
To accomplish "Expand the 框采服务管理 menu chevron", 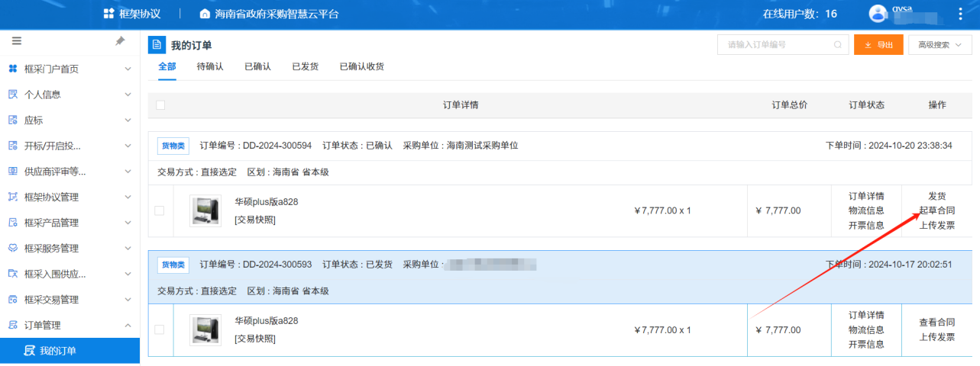I will pos(128,249).
